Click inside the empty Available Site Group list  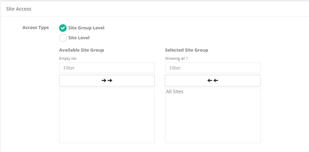click(107, 115)
